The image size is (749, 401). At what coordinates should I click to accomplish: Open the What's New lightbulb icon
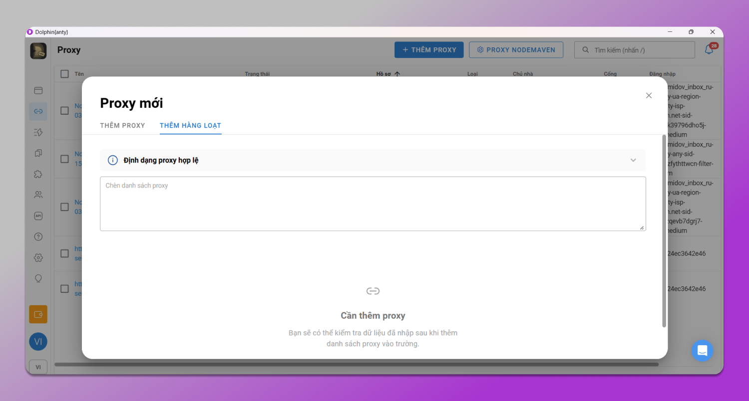[38, 278]
